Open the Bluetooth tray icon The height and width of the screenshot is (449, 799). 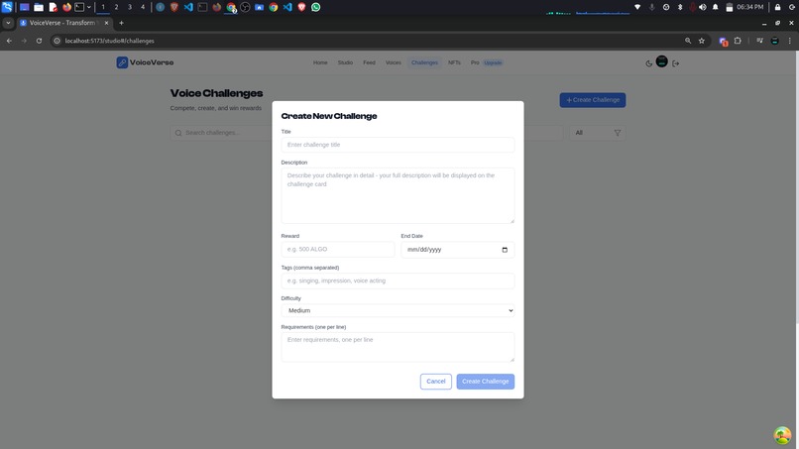pyautogui.click(x=680, y=7)
